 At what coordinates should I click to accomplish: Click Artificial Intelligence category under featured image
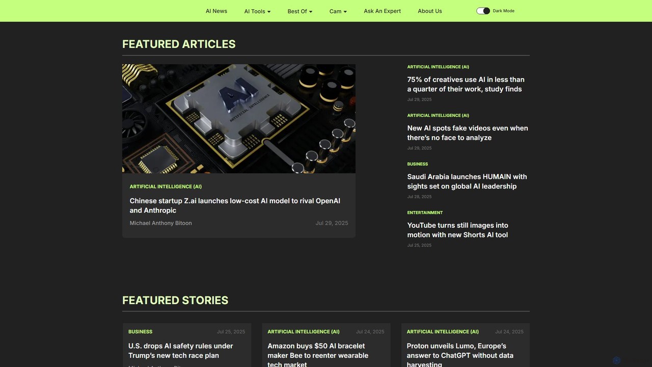click(x=166, y=187)
